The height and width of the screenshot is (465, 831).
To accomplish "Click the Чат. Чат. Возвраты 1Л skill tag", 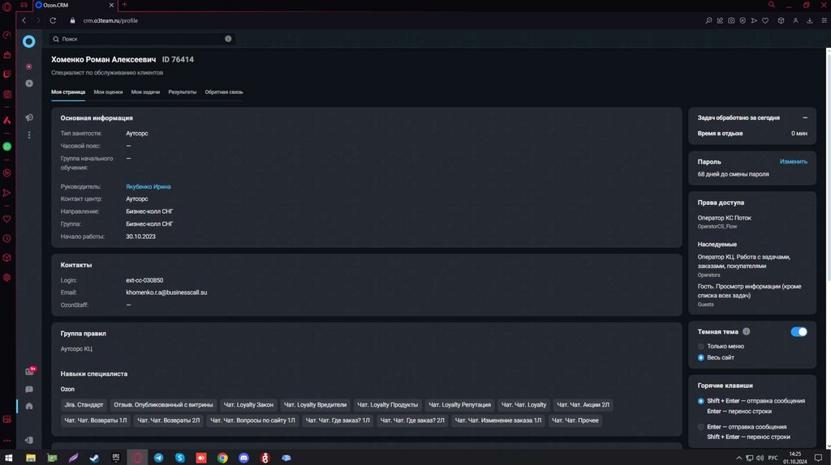I will coord(96,420).
